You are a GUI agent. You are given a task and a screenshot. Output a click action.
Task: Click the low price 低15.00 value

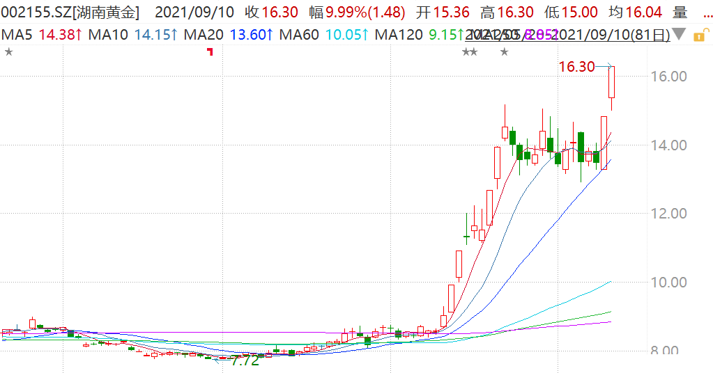pyautogui.click(x=571, y=13)
